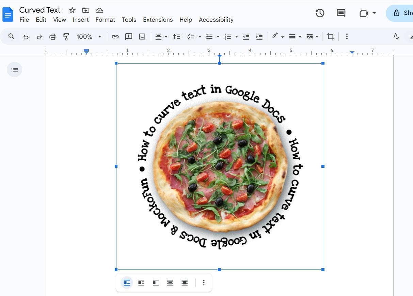Screen dimensions: 413x296
Task: Crop the selected pizza image
Action: [330, 36]
